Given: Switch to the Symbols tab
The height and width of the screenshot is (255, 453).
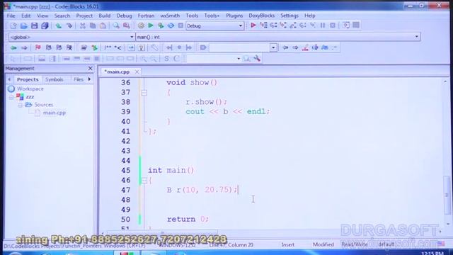Looking at the screenshot, I should (x=54, y=79).
